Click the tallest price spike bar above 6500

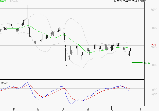click(x=27, y=10)
